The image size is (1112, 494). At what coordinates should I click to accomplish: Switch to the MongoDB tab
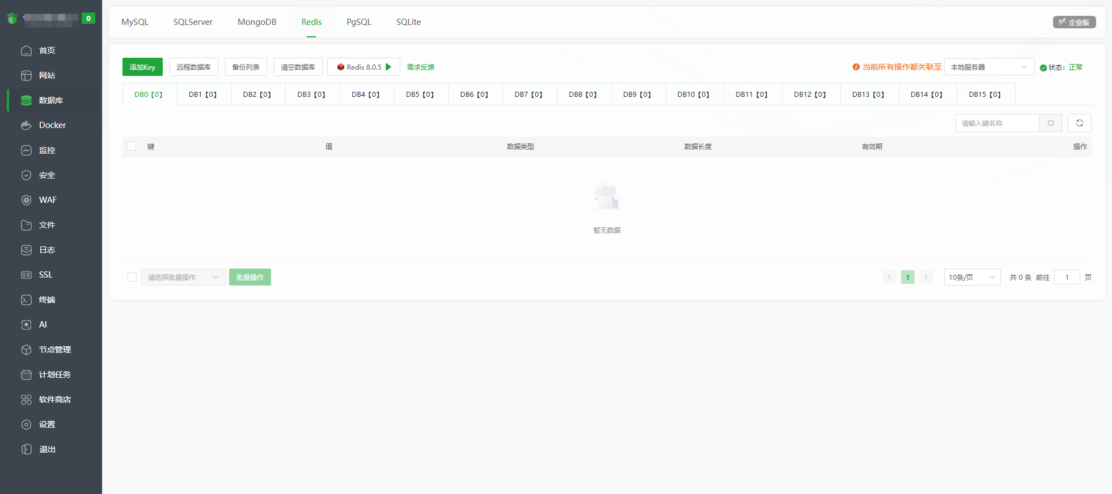point(257,22)
